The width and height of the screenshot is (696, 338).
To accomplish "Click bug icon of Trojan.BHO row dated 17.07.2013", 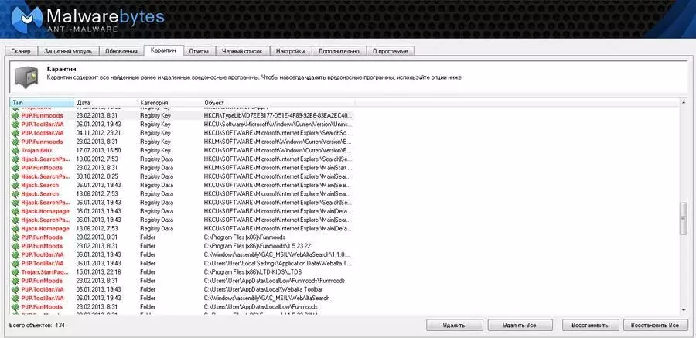I will click(x=15, y=150).
